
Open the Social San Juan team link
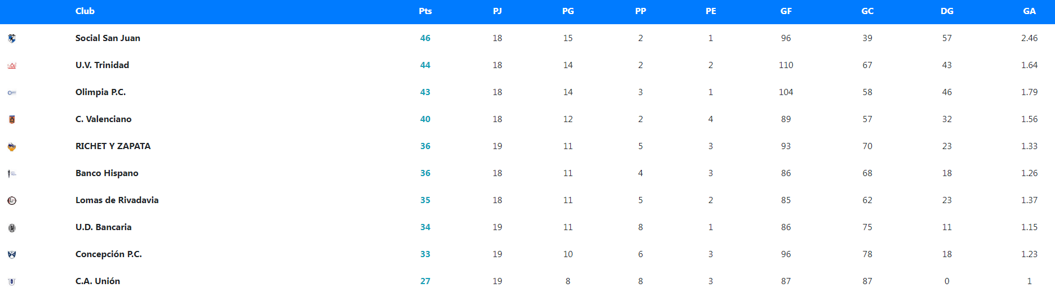point(108,38)
